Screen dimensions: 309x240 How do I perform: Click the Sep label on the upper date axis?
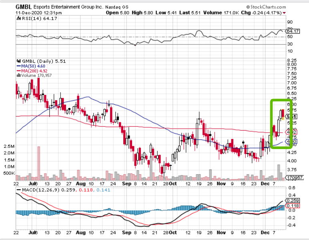pyautogui.click(x=126, y=184)
